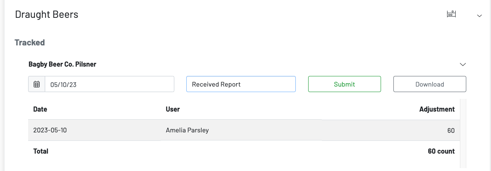Click the Amelia Parsley user cell
The height and width of the screenshot is (171, 491).
coord(187,130)
